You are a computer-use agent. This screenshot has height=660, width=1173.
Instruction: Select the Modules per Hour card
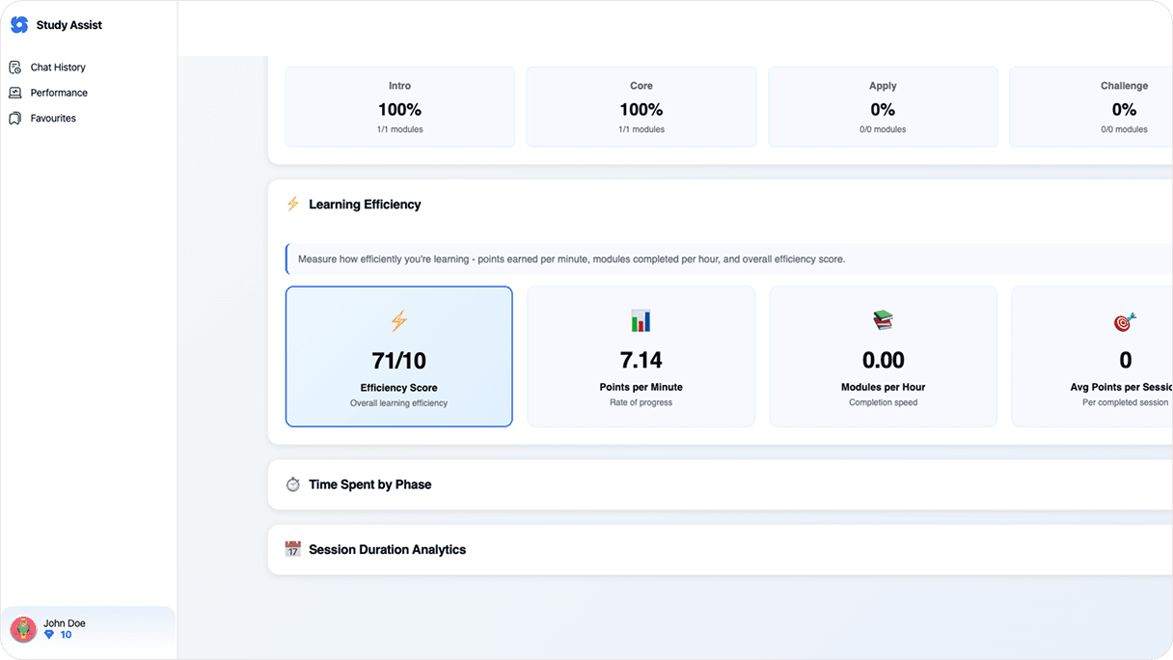pyautogui.click(x=884, y=356)
